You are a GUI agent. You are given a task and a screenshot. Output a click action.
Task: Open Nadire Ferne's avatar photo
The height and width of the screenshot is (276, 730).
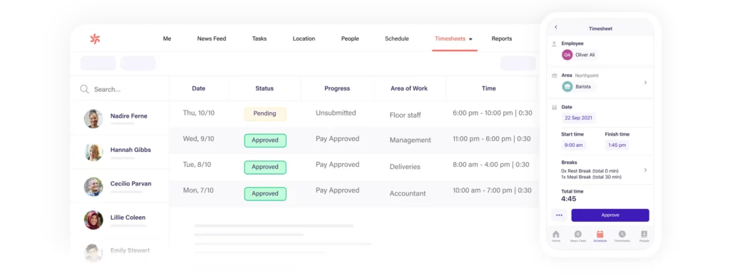[93, 118]
